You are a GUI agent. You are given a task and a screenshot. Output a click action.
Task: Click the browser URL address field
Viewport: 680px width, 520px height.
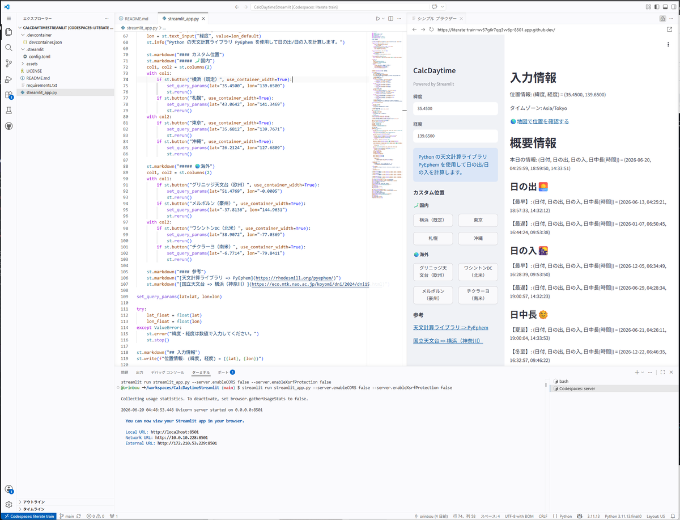tap(550, 29)
